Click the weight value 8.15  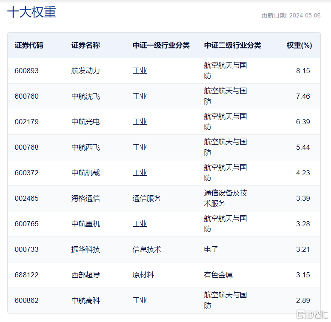[x=303, y=71]
